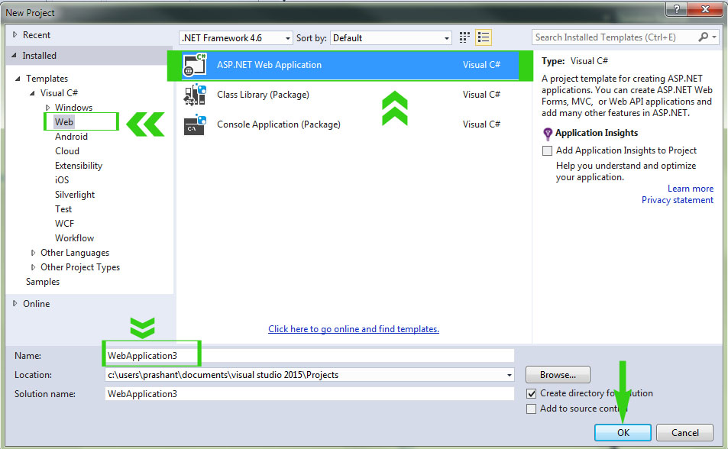
Task: Click the ASP.NET Web Application template icon
Action: pos(195,65)
